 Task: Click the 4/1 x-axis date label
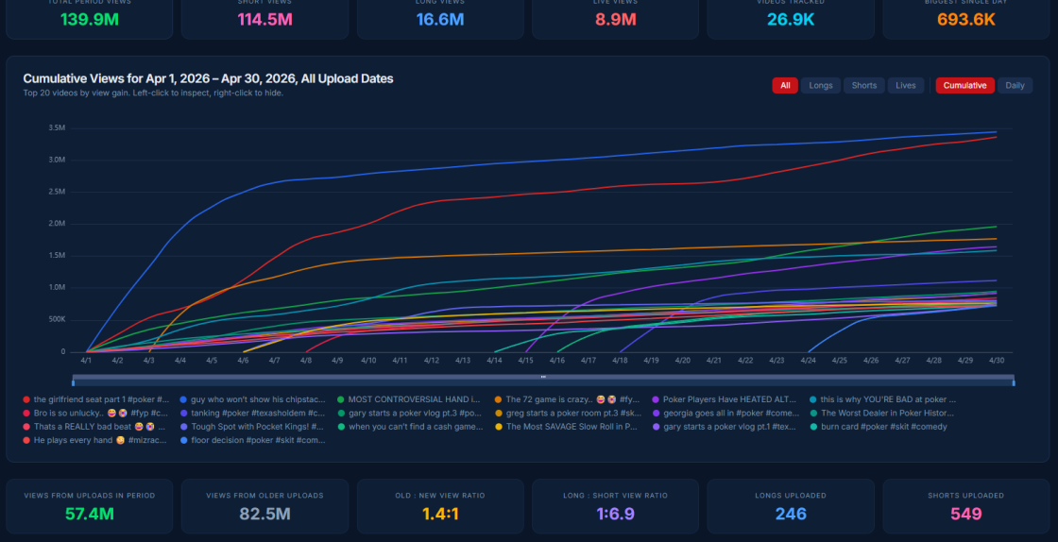tap(86, 361)
